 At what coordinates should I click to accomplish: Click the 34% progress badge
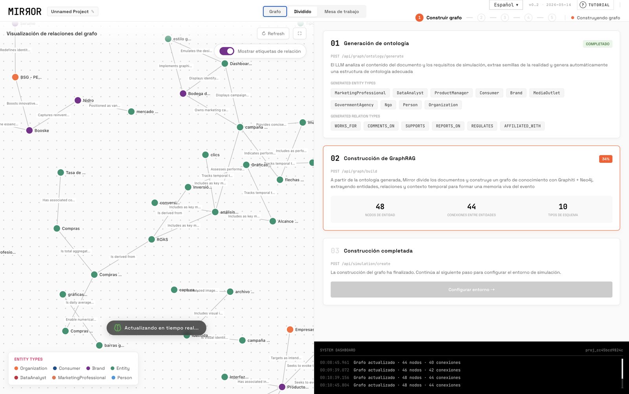pyautogui.click(x=605, y=159)
